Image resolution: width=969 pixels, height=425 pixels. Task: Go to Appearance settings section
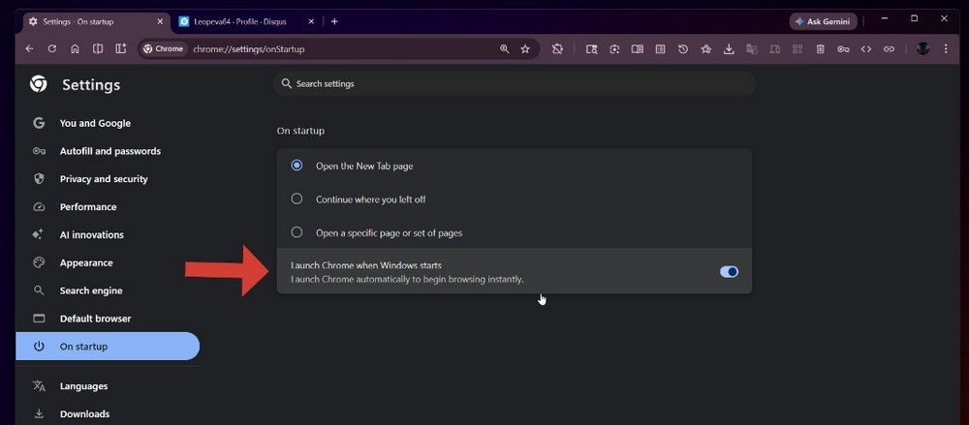coord(86,262)
